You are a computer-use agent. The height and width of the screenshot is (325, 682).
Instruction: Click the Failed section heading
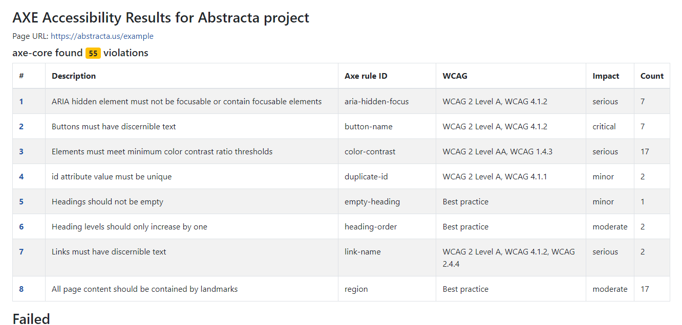point(31,319)
